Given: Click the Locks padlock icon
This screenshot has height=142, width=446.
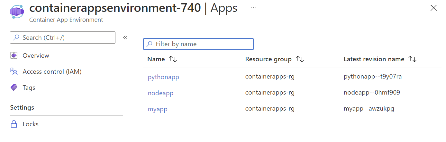Looking at the screenshot, I should pyautogui.click(x=14, y=124).
